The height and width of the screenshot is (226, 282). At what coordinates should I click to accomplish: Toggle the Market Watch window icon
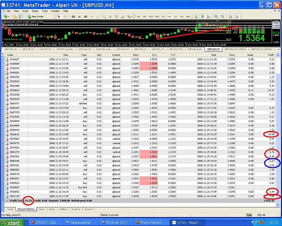coord(21,17)
